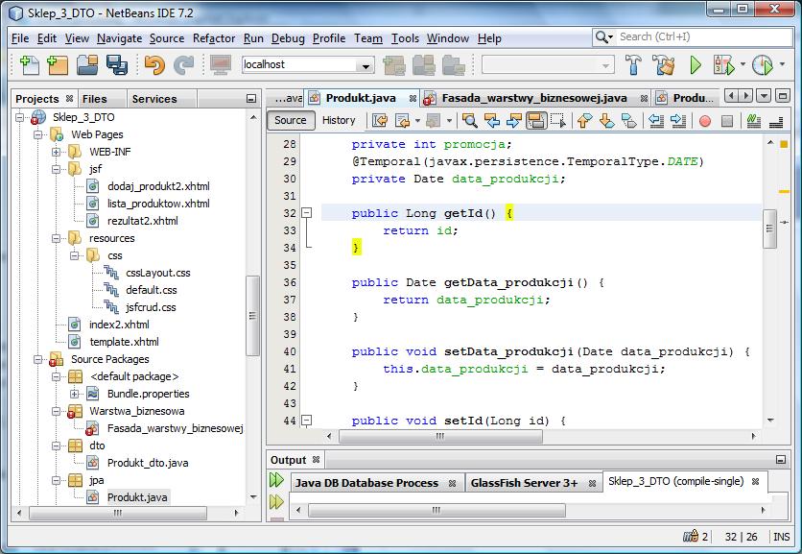Collapse the Source Packages node
This screenshot has height=554, width=802.
(37, 359)
